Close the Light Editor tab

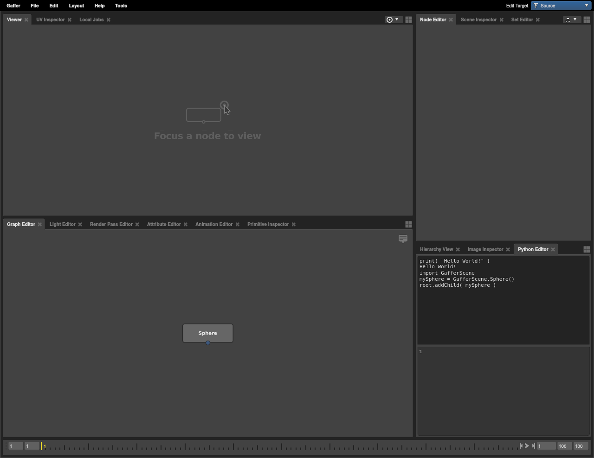coord(80,225)
